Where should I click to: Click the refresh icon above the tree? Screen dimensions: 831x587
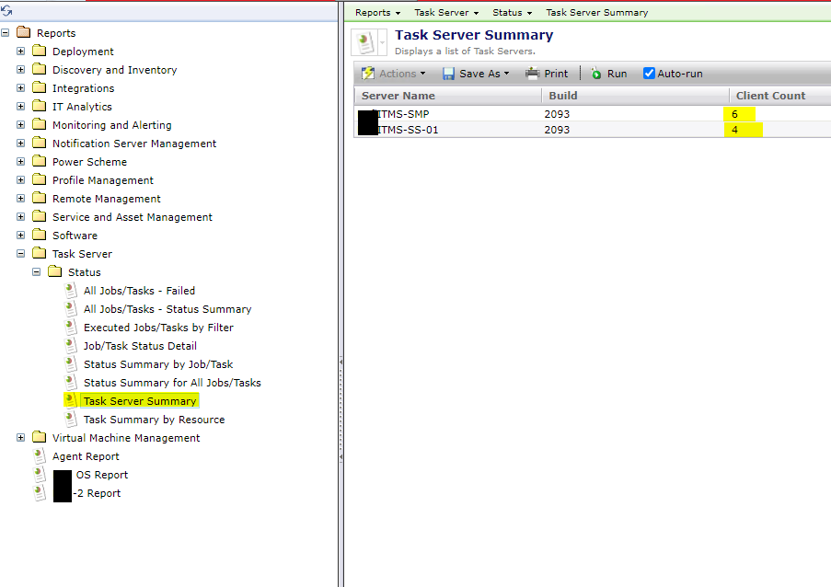click(6, 10)
